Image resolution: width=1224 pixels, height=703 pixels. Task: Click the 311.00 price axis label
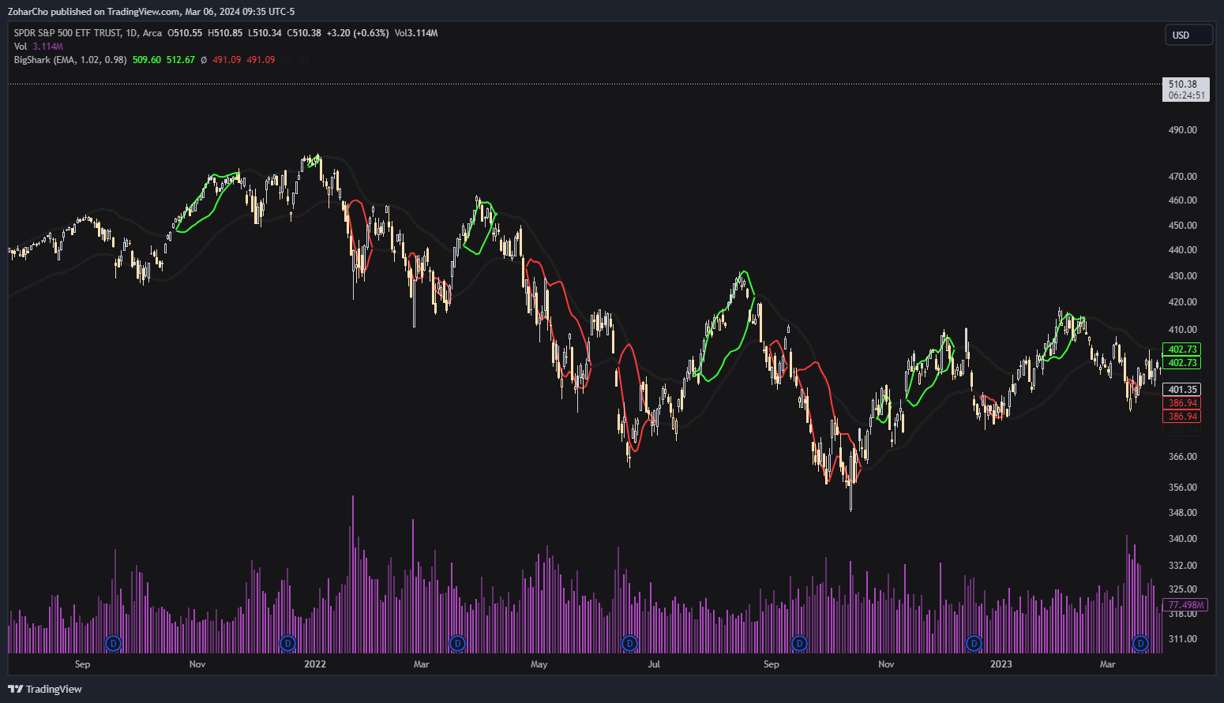tap(1183, 639)
